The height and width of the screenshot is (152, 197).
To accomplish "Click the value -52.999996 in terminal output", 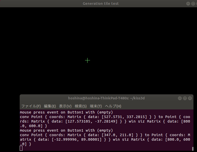I will pos(65,139).
